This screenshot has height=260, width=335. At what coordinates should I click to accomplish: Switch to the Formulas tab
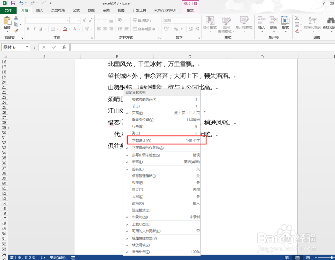76,10
